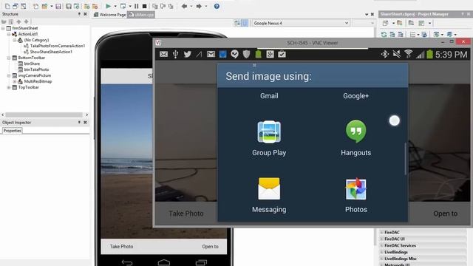Screen dimensions: 473x266
Task: Pin the Structure panel
Action: [79, 14]
